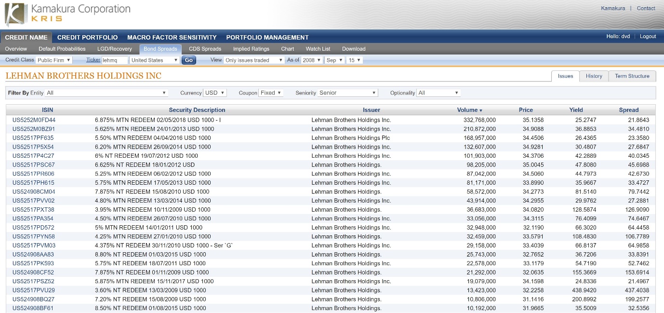Open ISIN link US52517PYN58

[x=33, y=236]
